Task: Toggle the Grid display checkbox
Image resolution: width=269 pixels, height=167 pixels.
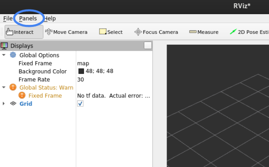Action: (x=80, y=103)
